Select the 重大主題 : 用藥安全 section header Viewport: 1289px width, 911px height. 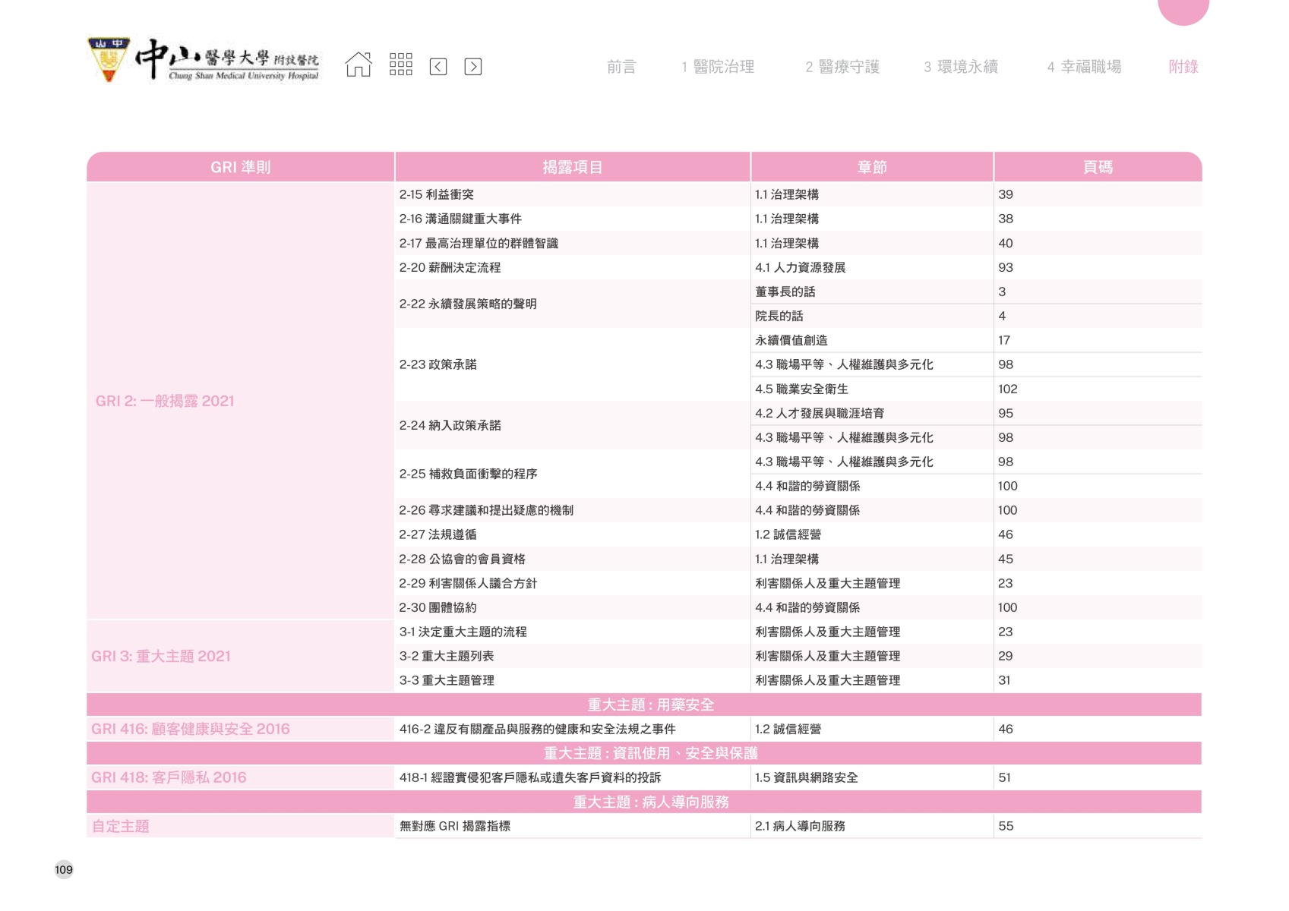pyautogui.click(x=650, y=705)
